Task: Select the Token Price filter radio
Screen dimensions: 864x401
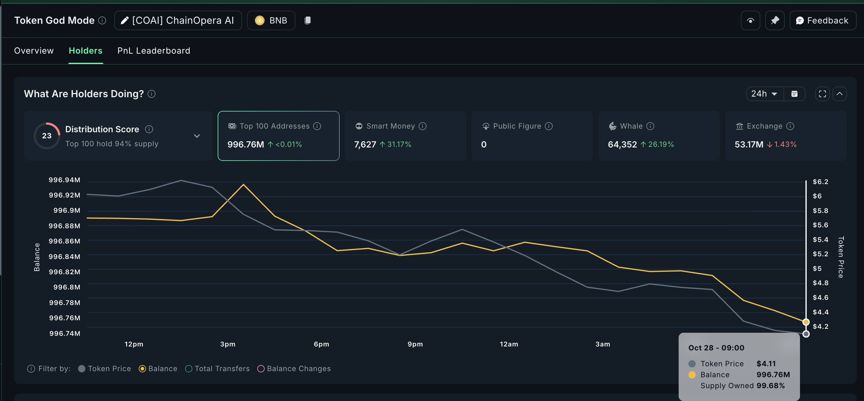Action: tap(81, 368)
